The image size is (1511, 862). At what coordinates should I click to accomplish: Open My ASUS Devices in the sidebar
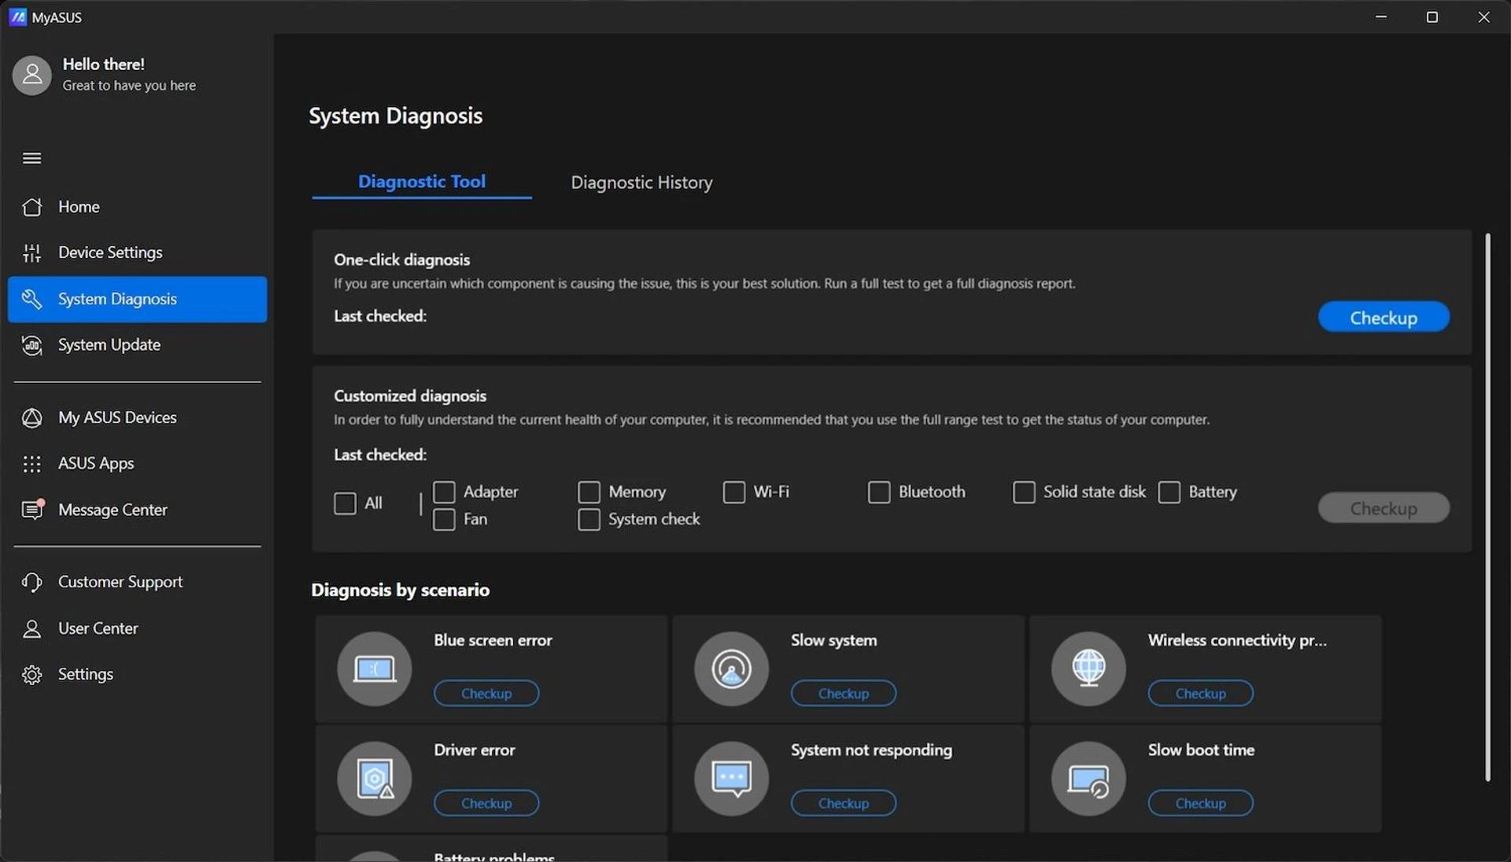(x=138, y=418)
